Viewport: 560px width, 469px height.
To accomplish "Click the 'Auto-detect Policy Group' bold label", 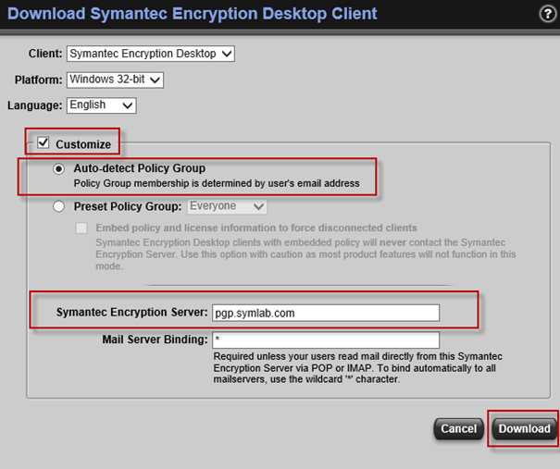I will point(139,169).
